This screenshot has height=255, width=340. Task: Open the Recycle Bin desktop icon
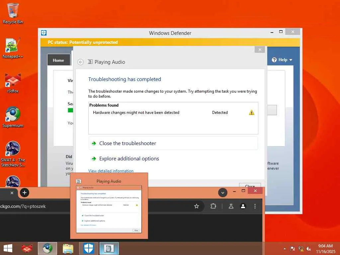(x=13, y=13)
